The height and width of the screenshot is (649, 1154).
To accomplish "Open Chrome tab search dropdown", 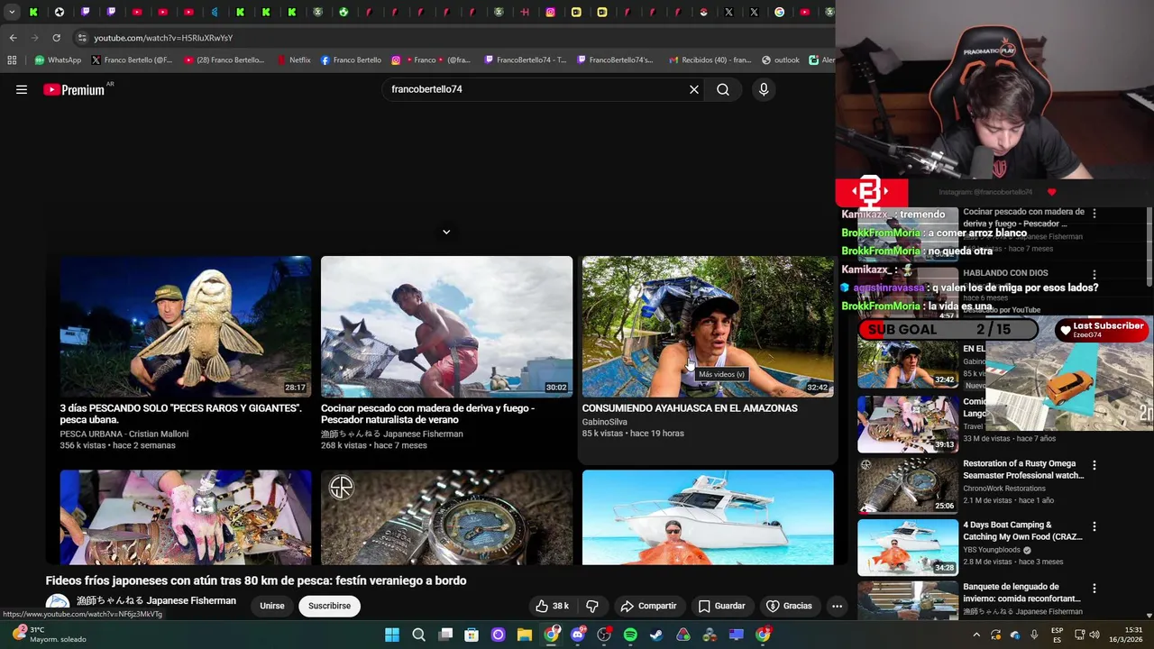I will coord(12,12).
